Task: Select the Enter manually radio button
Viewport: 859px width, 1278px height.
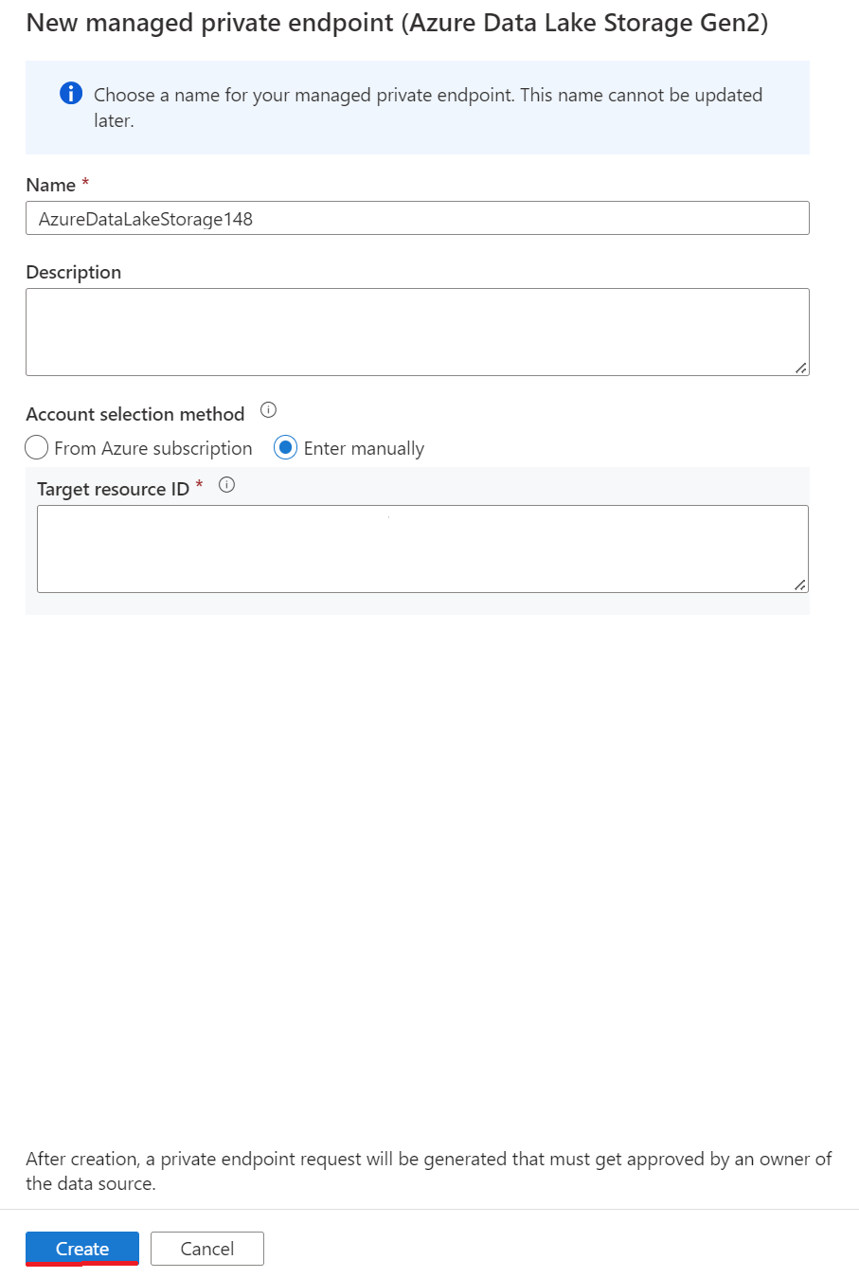Action: click(x=285, y=447)
